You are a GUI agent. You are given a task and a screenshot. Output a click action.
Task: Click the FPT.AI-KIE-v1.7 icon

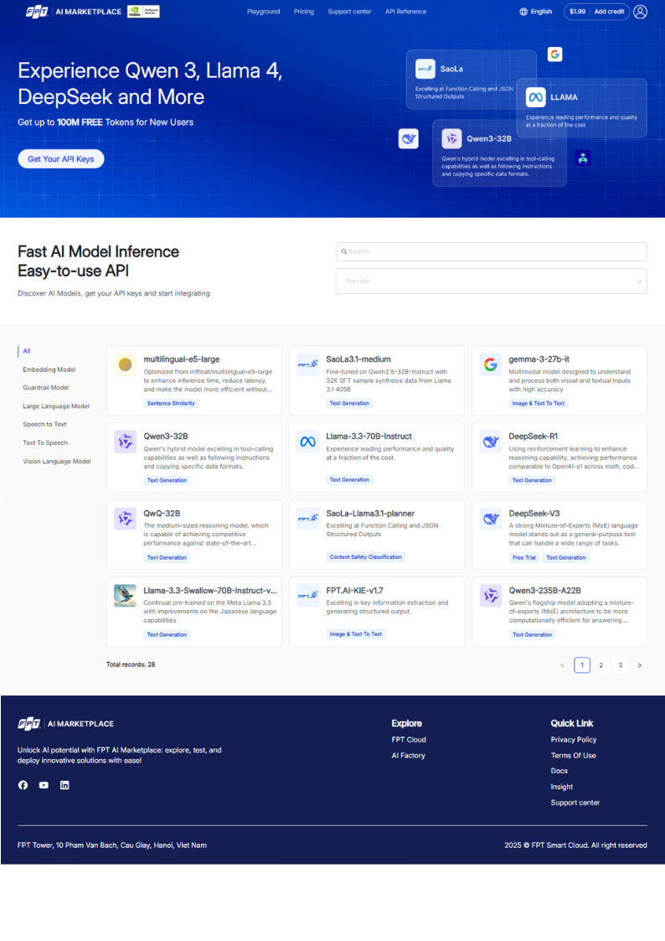(307, 596)
